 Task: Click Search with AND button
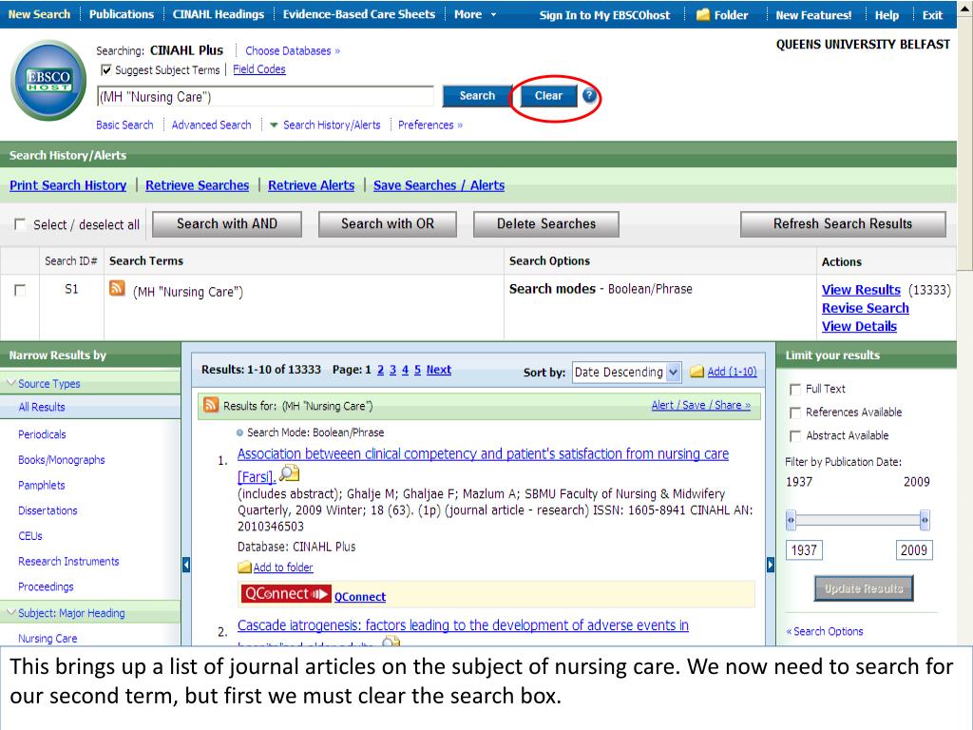(227, 224)
